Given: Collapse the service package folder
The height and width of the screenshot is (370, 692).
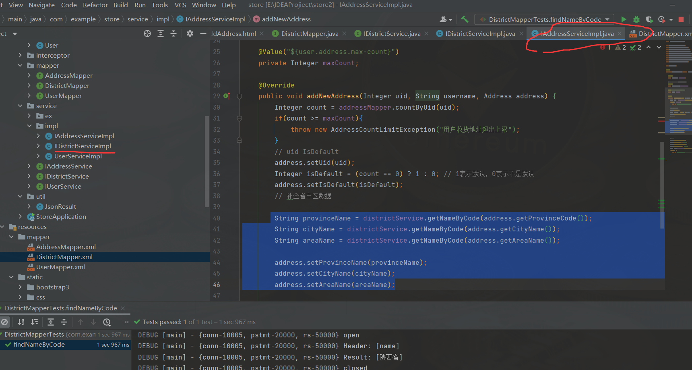Looking at the screenshot, I should coord(20,106).
